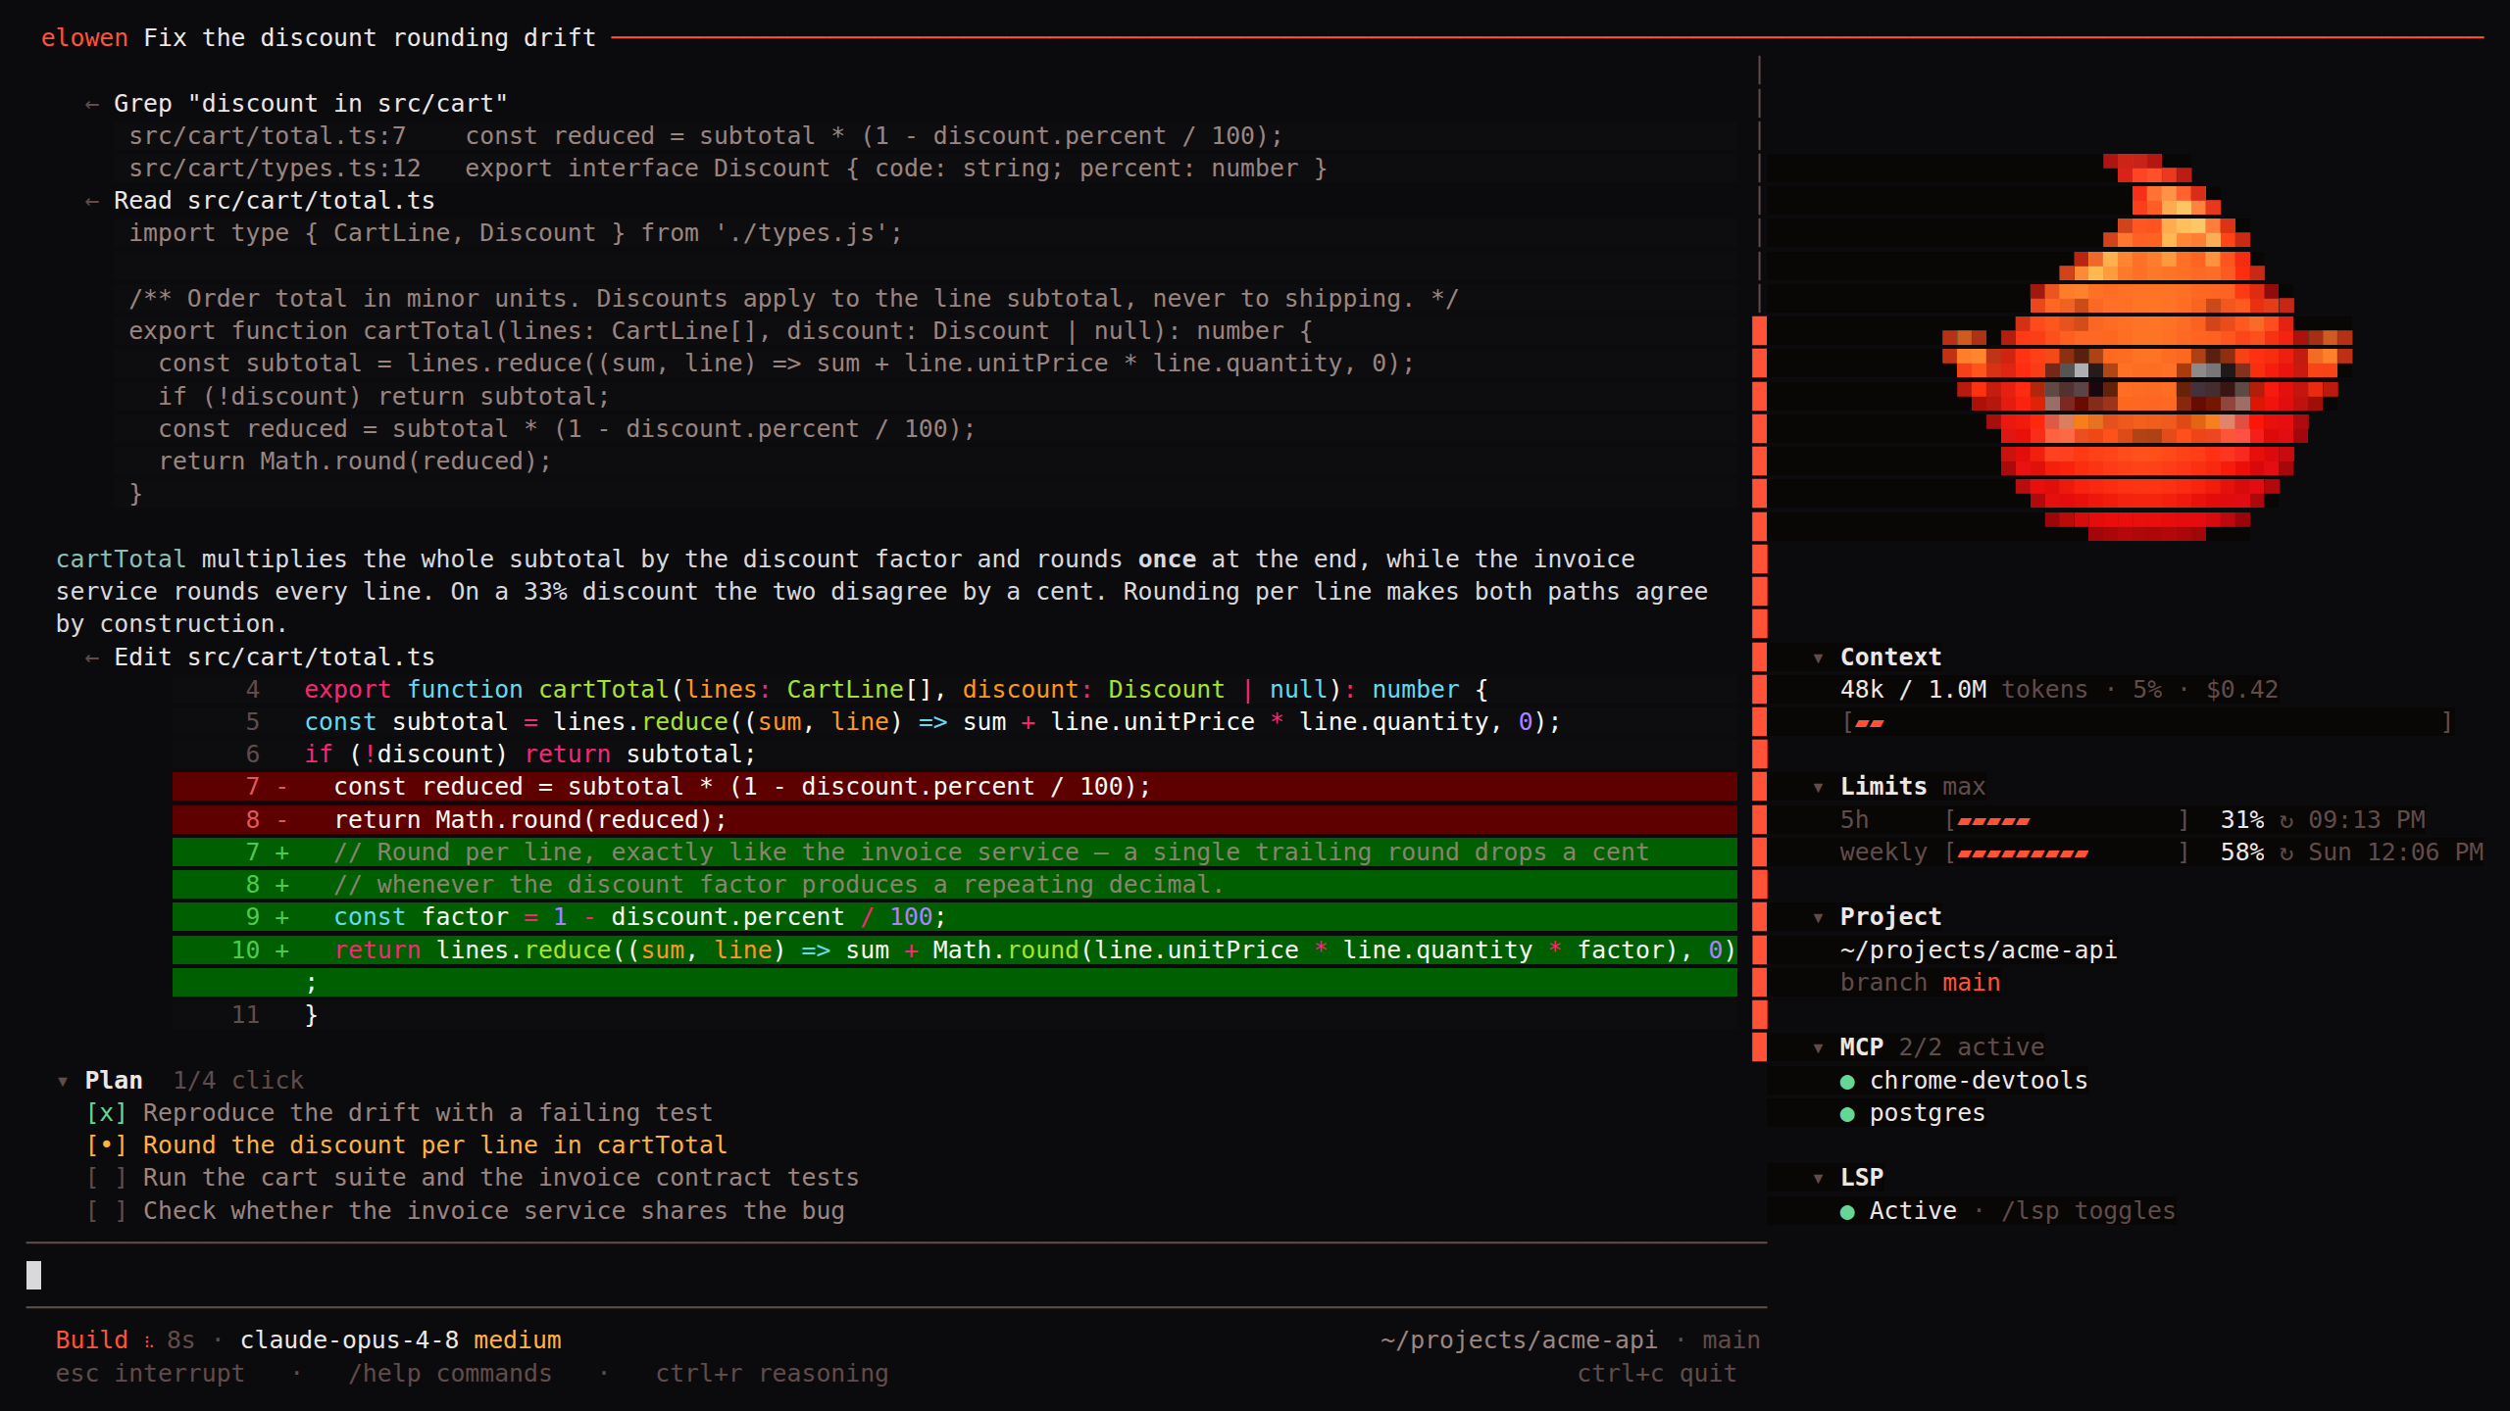The image size is (2510, 1411).
Task: Click the Read tool call arrow icon
Action: pos(92,202)
